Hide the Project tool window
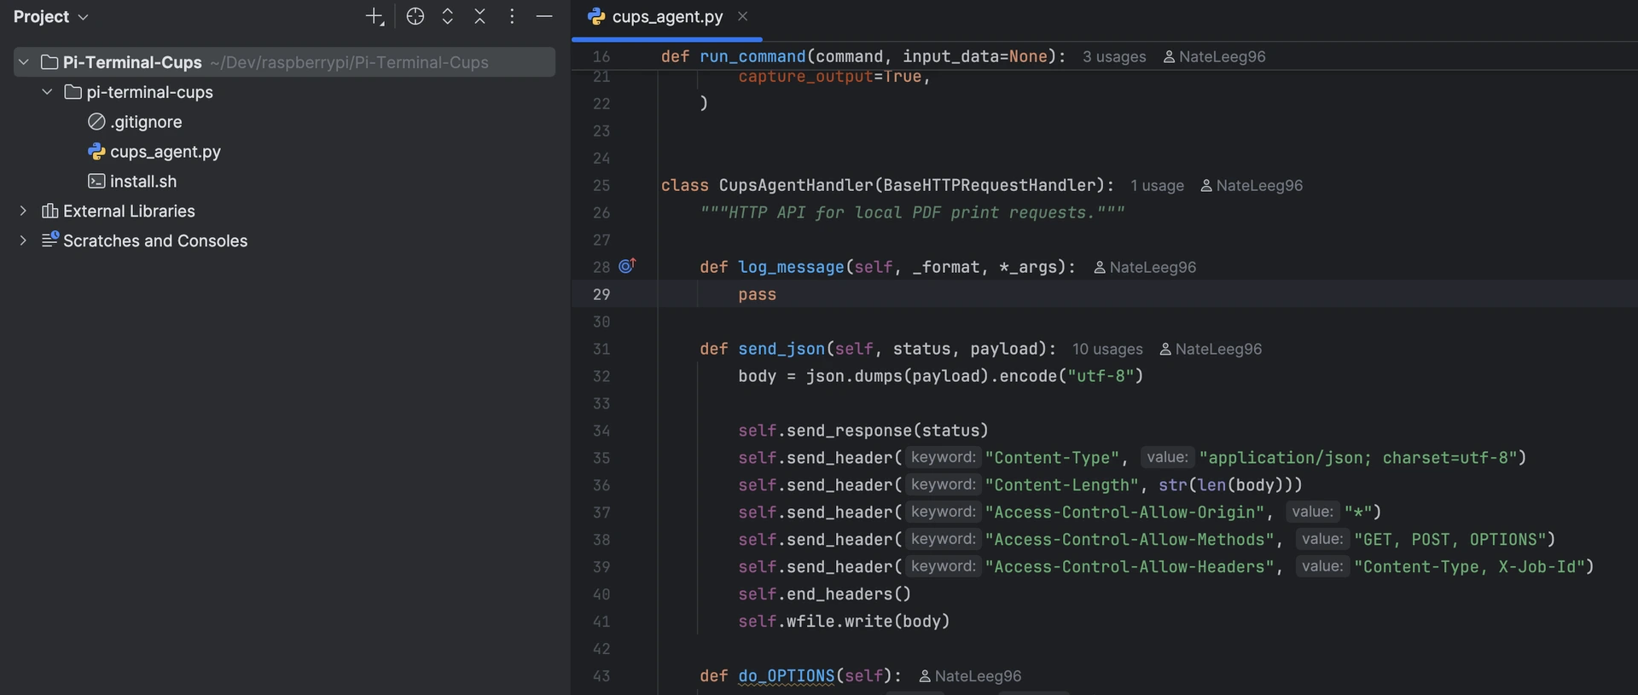This screenshot has height=695, width=1638. pos(544,17)
